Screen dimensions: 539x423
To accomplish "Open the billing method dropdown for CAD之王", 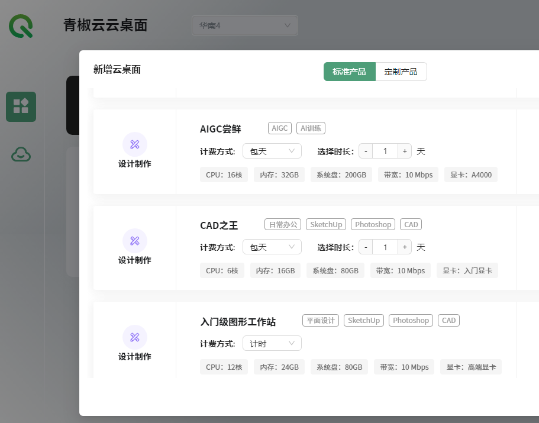I will click(272, 247).
